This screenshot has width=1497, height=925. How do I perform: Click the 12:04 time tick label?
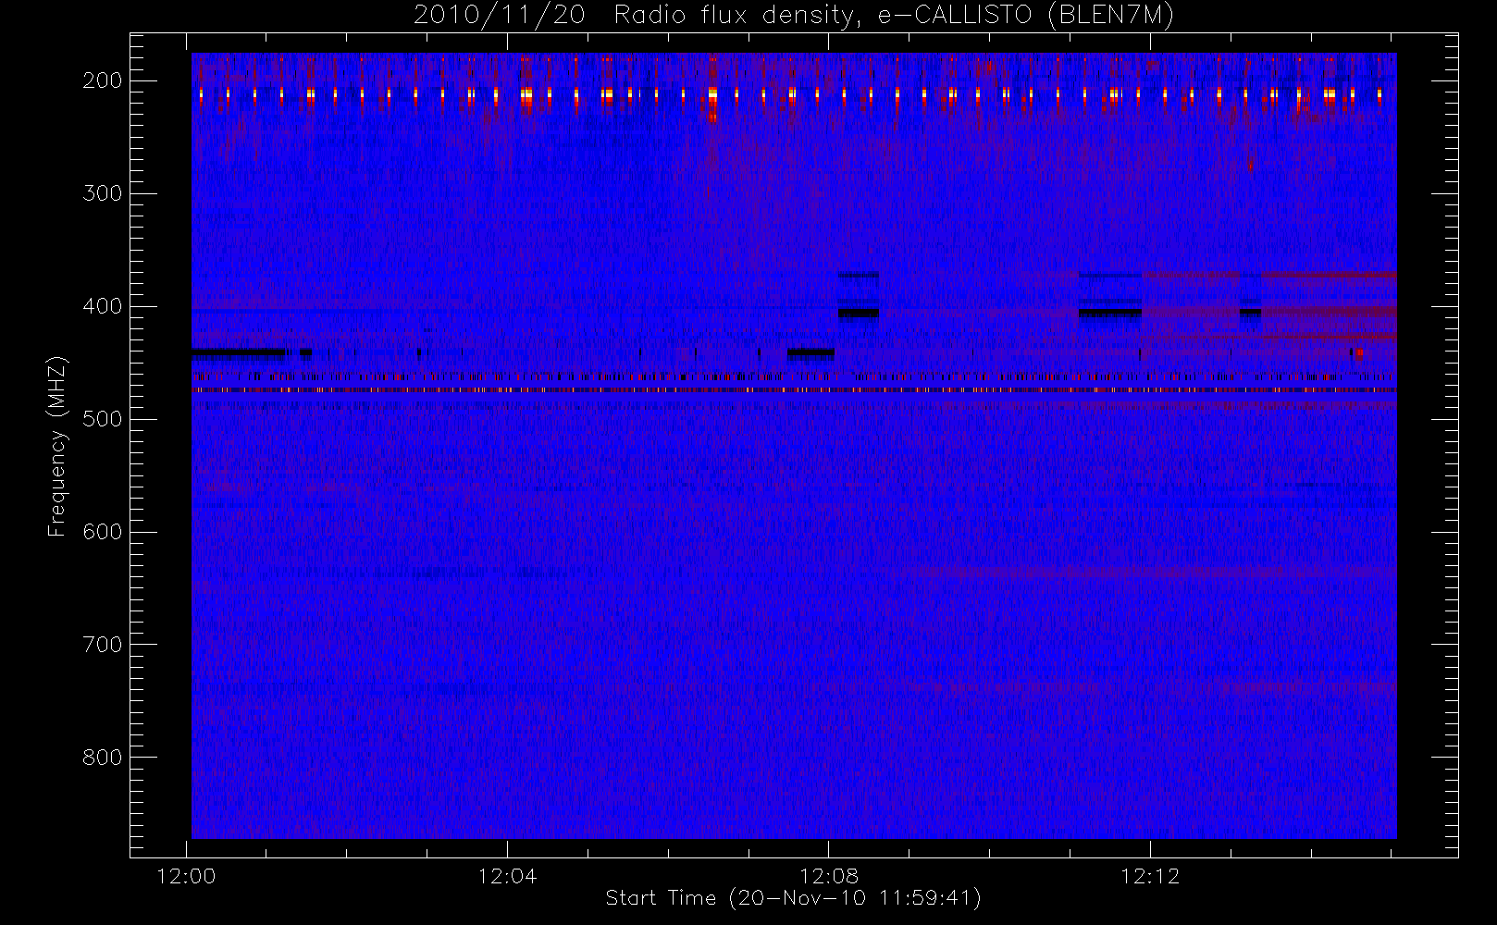(x=508, y=876)
